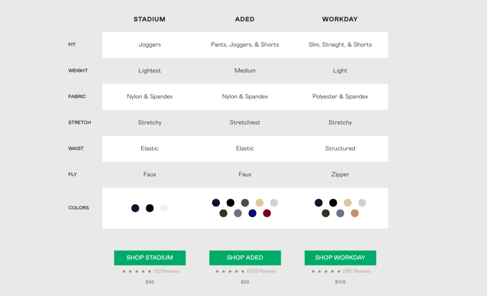Select the navy swatch under Stadium colors
The width and height of the screenshot is (487, 296).
pos(135,208)
